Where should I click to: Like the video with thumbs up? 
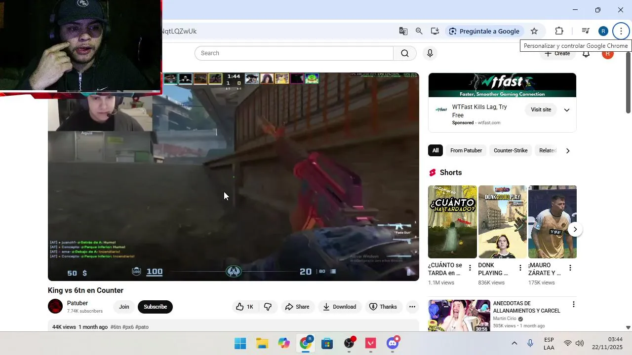tap(245, 307)
